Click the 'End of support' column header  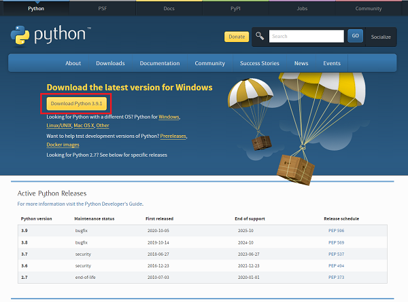click(250, 219)
